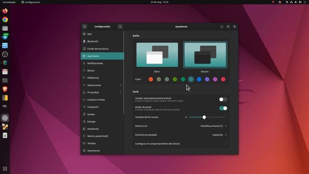Open Teclado settings in sidebar
Image resolution: width=309 pixels, height=174 pixels.
[102, 144]
